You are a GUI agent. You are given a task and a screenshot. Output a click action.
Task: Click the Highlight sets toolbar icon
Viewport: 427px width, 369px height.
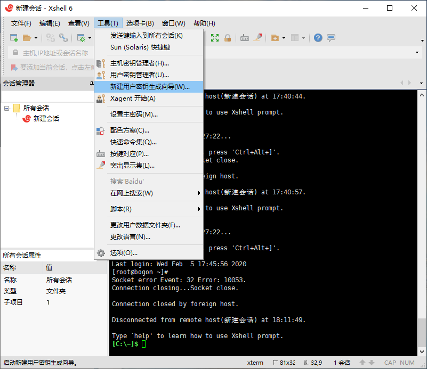click(x=257, y=38)
